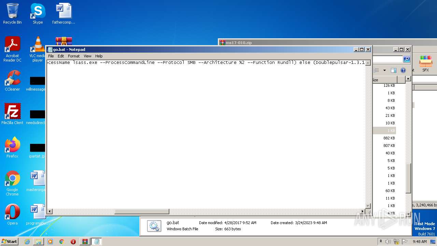Open Notepad View menu
This screenshot has height=246, width=437.
click(87, 56)
